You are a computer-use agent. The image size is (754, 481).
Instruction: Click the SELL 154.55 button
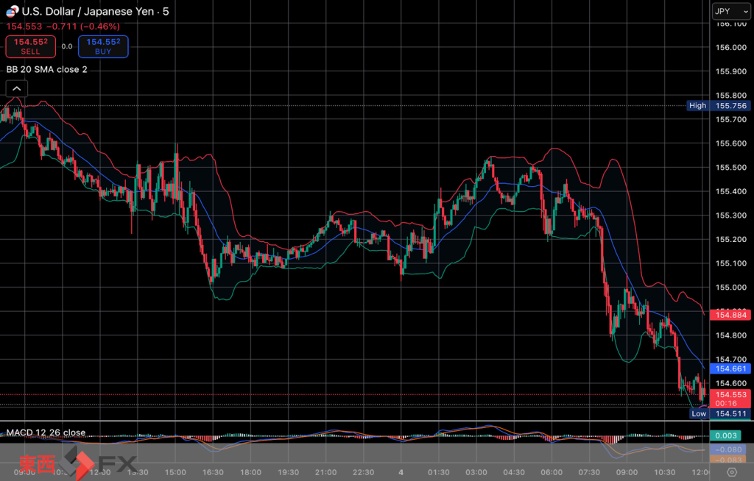pyautogui.click(x=30, y=46)
